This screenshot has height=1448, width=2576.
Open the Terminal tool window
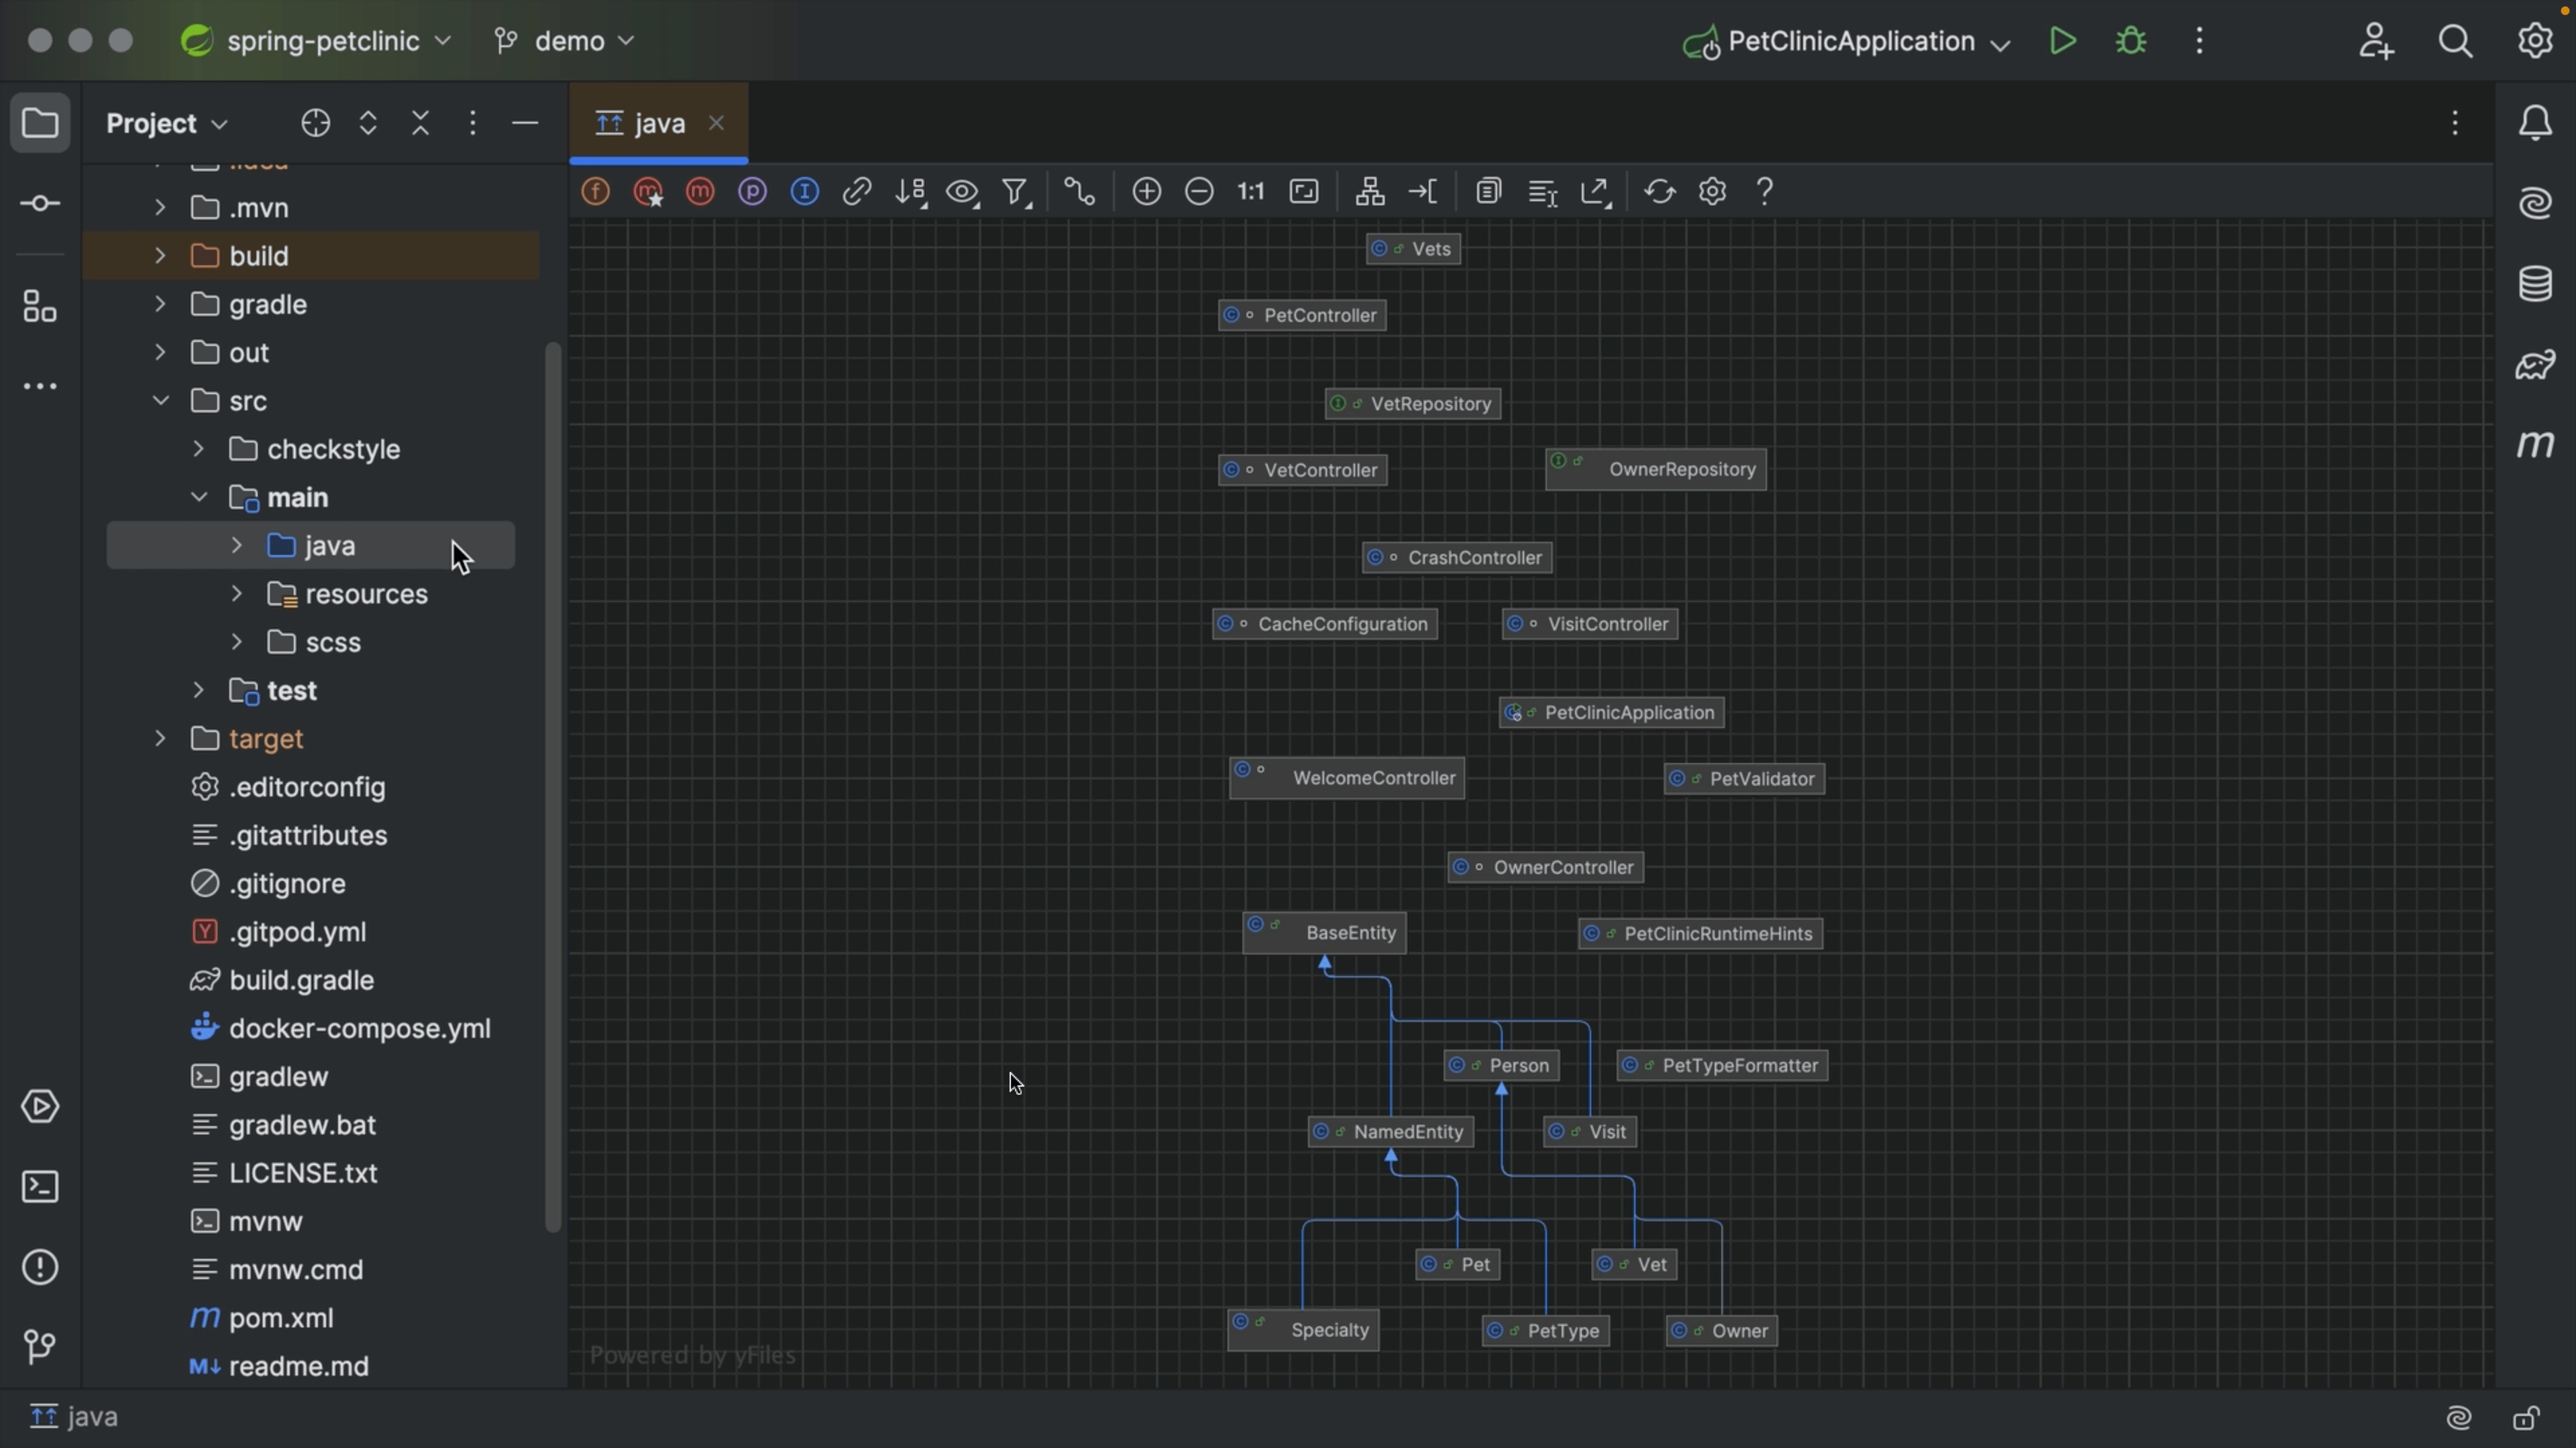pos(40,1187)
